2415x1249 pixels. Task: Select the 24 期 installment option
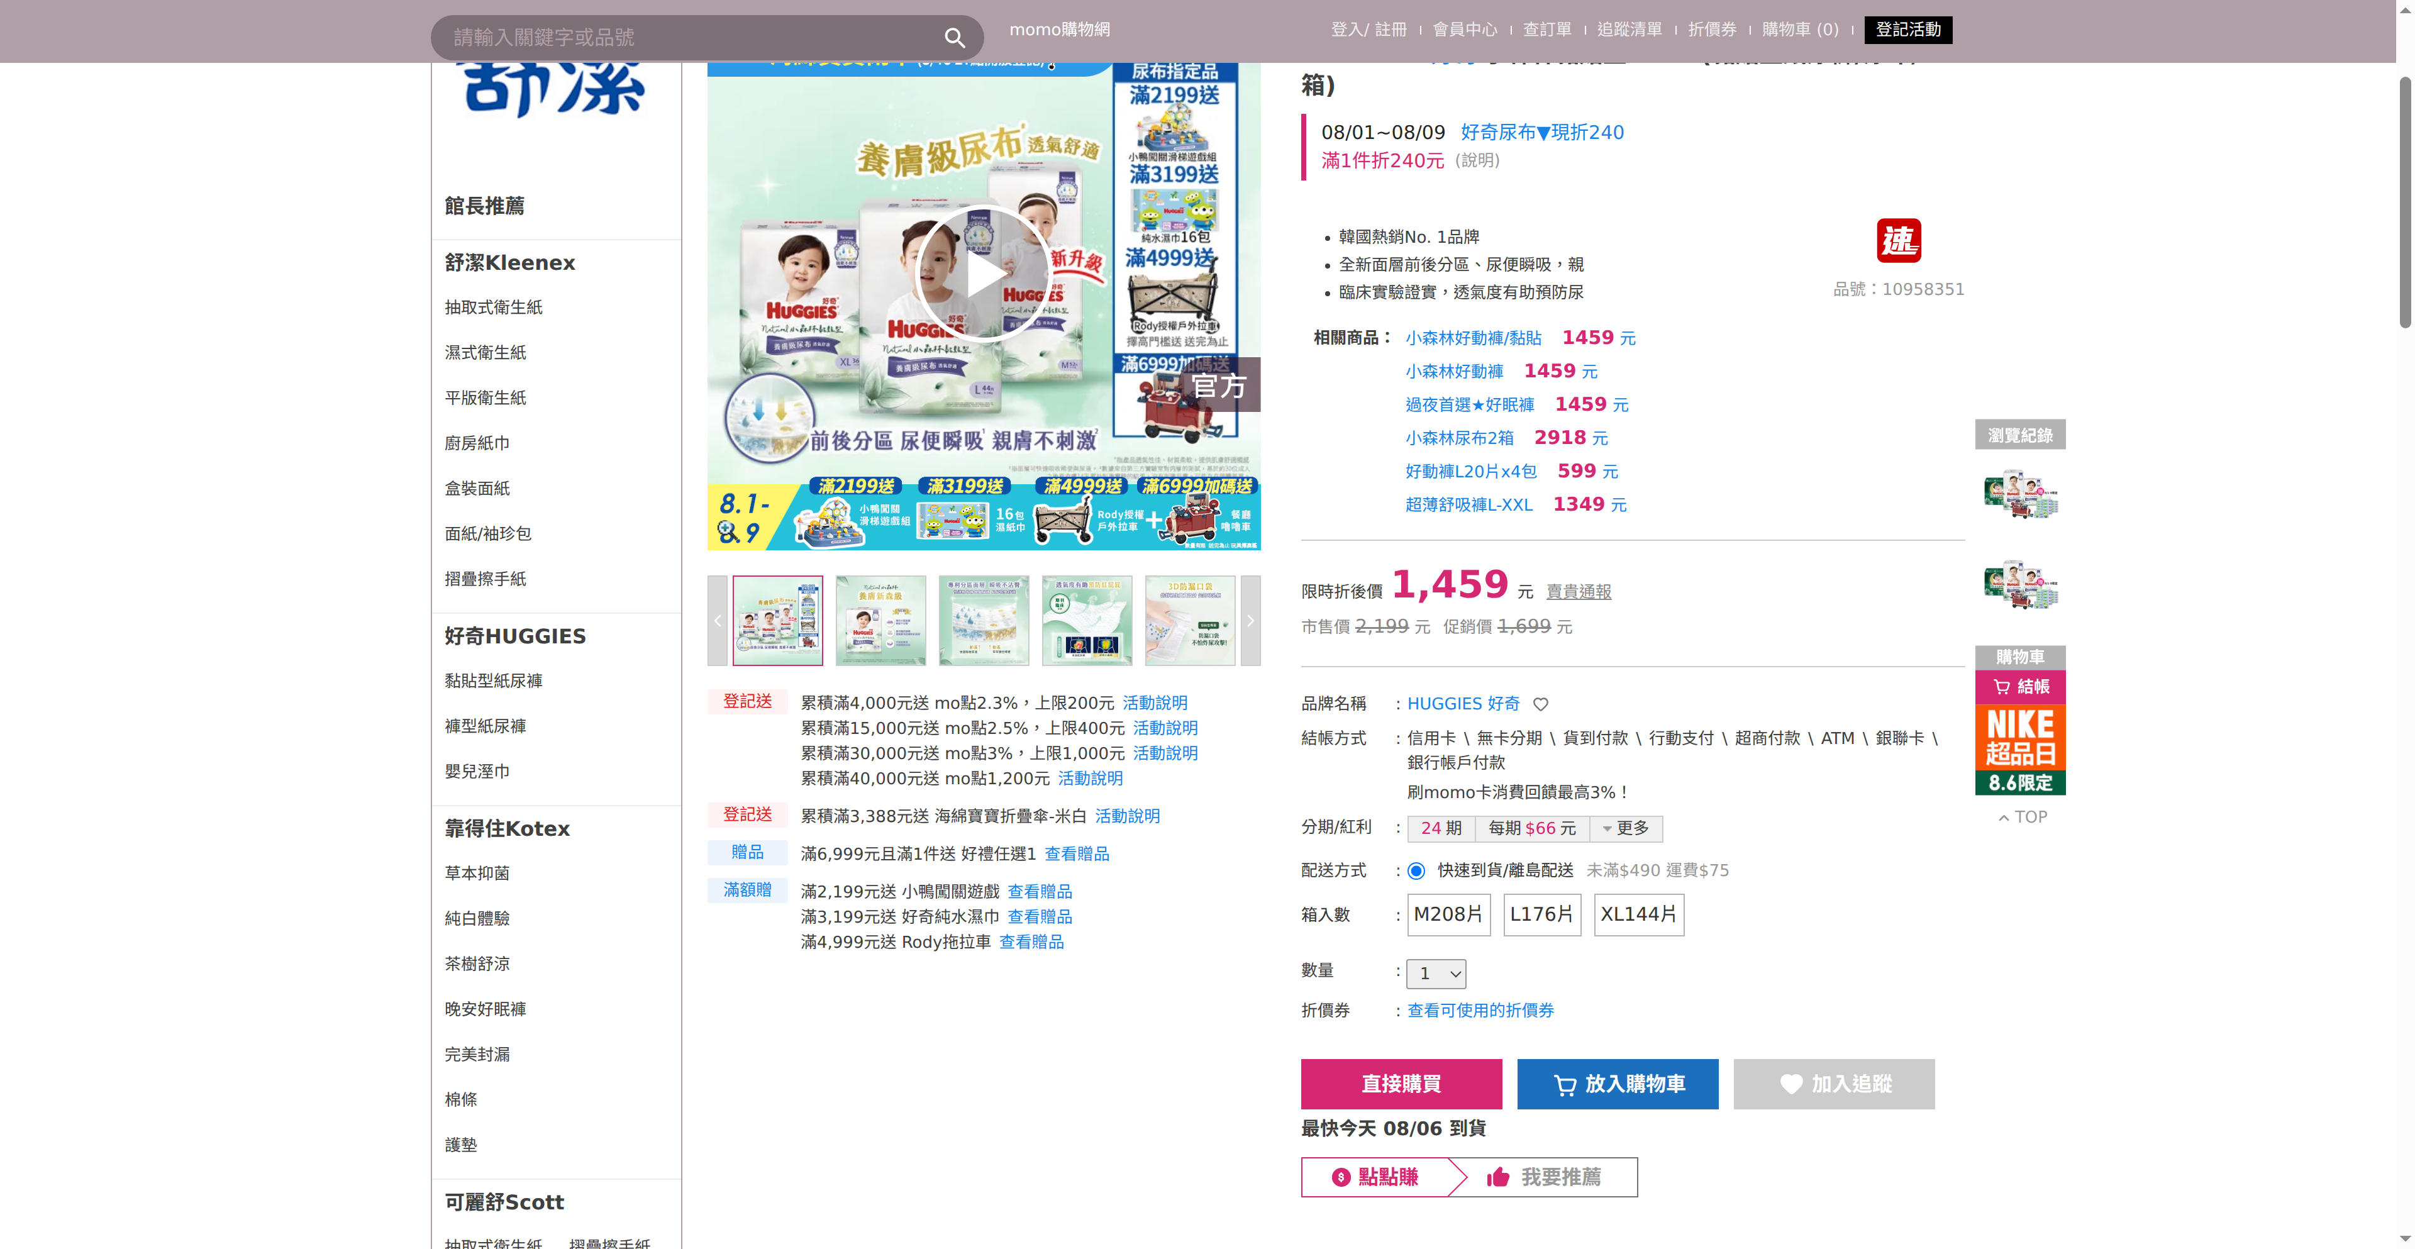click(1441, 829)
